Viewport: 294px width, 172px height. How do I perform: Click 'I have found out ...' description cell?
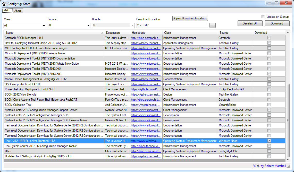[117, 94]
